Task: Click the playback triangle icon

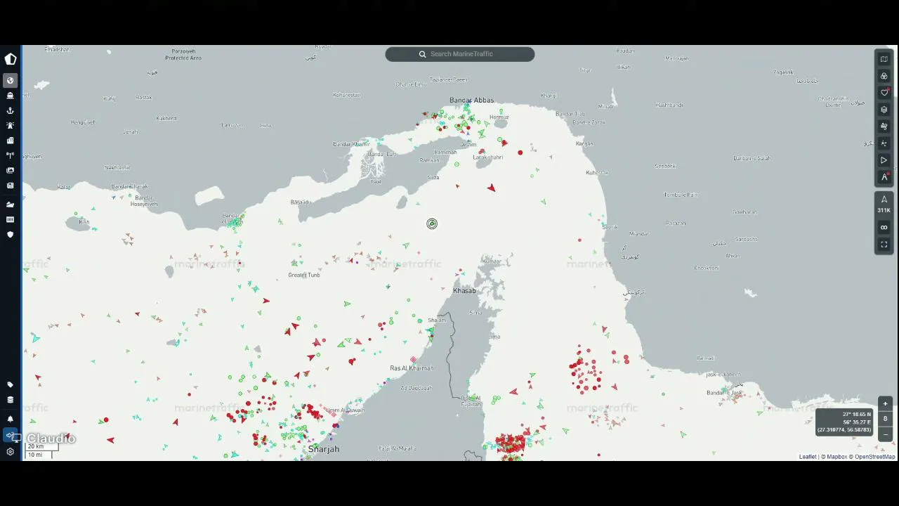Action: coord(884,160)
